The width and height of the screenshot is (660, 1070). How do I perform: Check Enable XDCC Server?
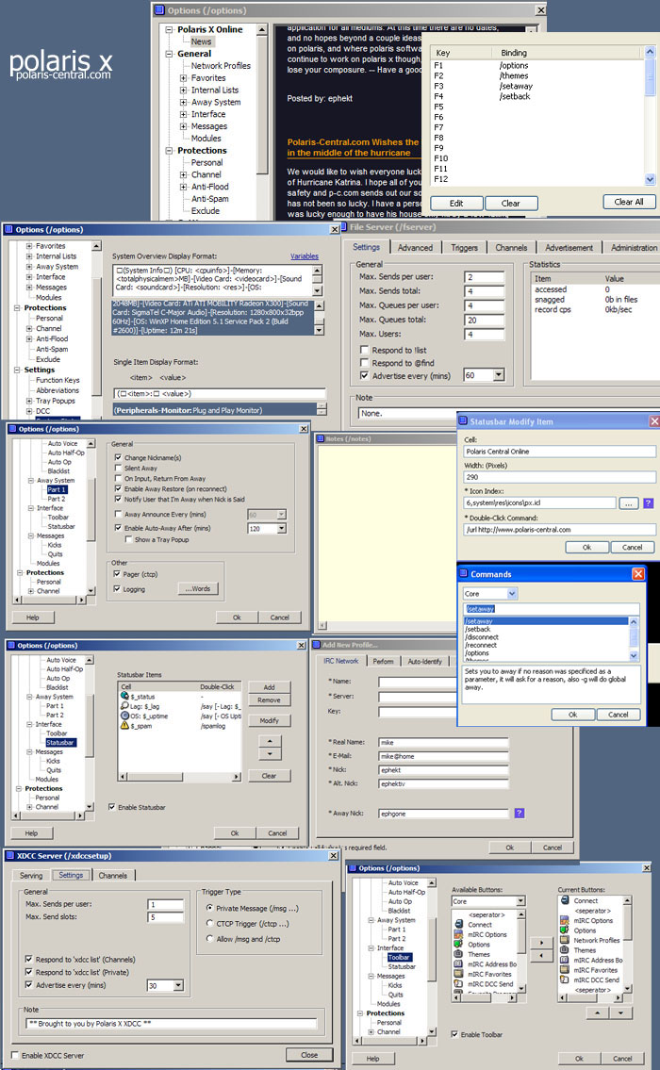tap(15, 1055)
